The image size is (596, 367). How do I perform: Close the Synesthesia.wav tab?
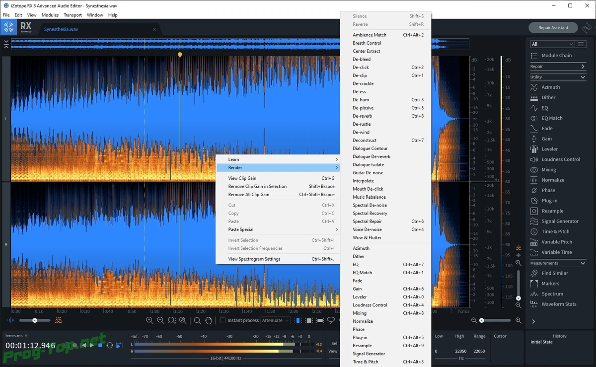(x=155, y=29)
